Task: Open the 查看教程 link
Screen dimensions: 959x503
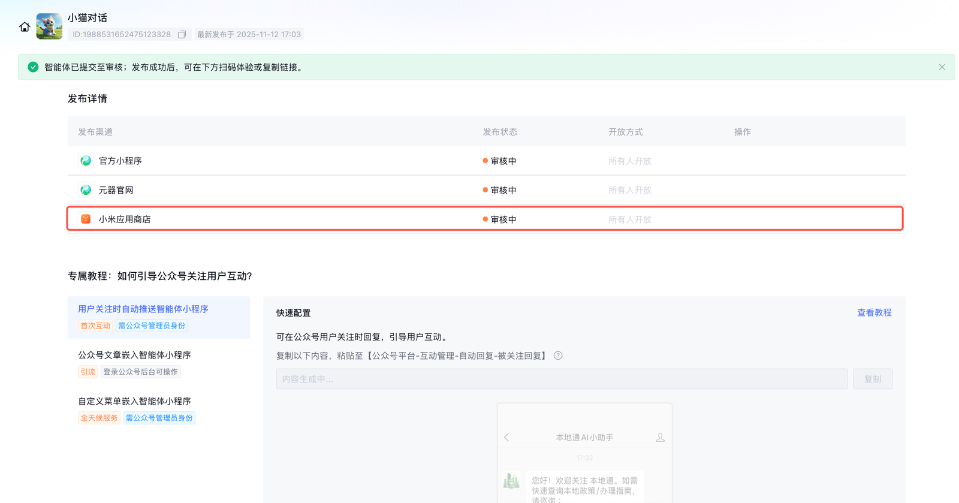Action: (x=874, y=312)
